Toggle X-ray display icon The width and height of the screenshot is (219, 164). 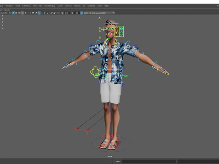pos(52,13)
